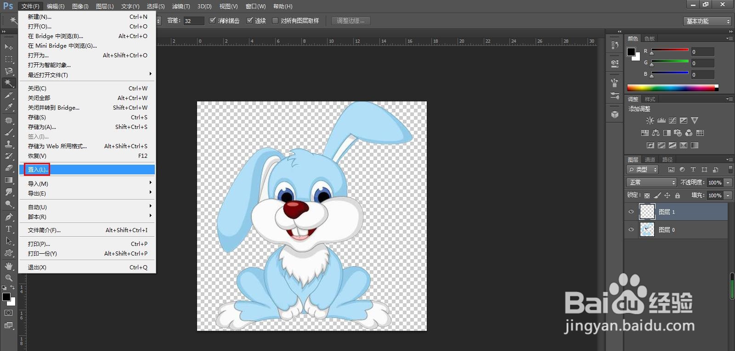Click the lock all layer icon
Image resolution: width=735 pixels, height=351 pixels.
point(678,195)
